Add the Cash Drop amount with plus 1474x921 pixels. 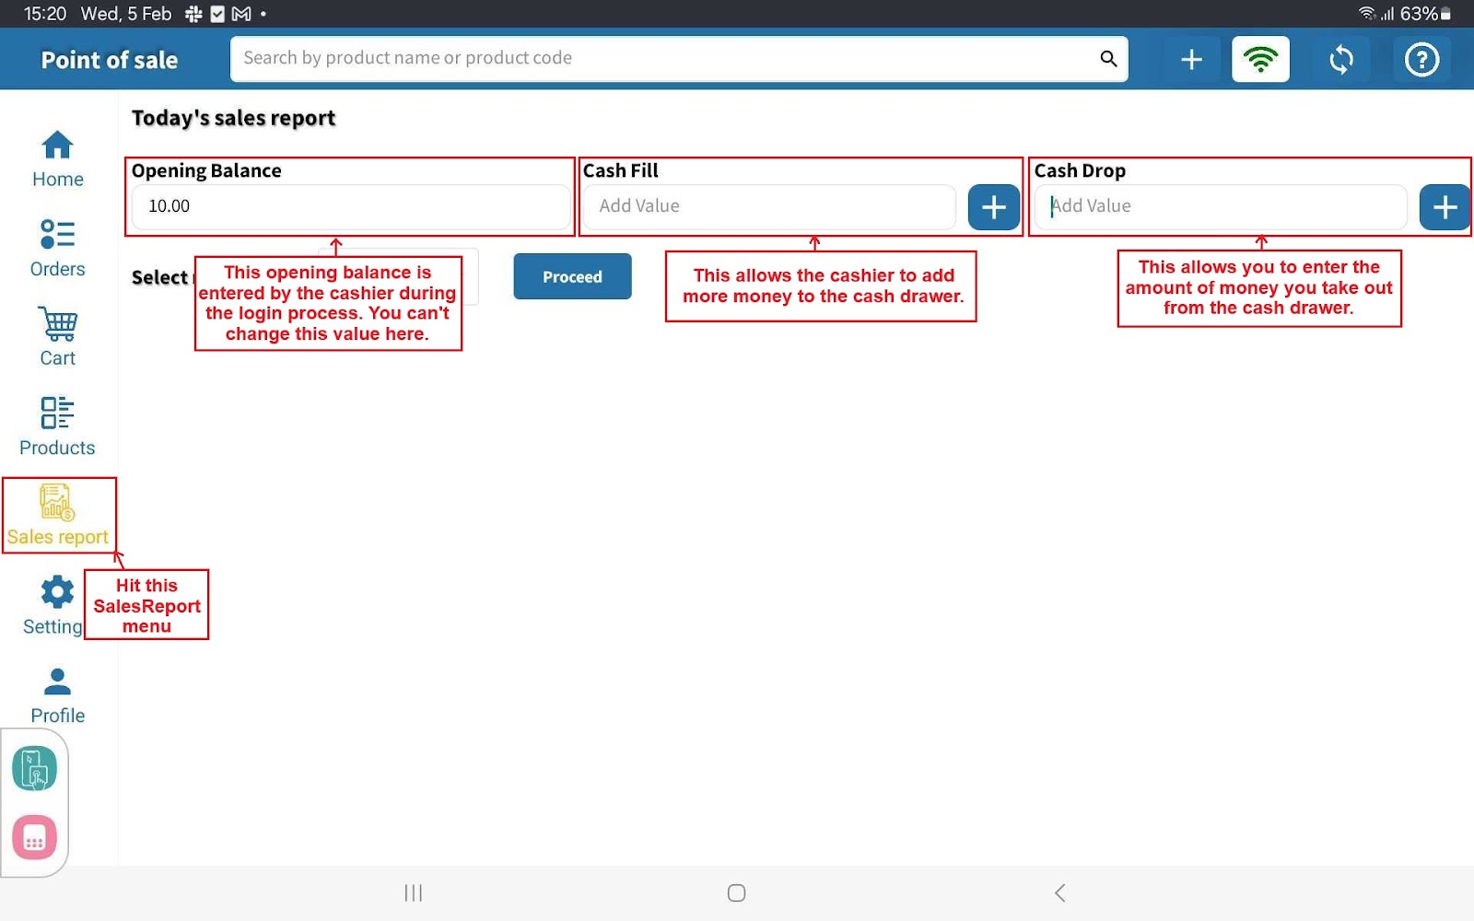tap(1444, 207)
